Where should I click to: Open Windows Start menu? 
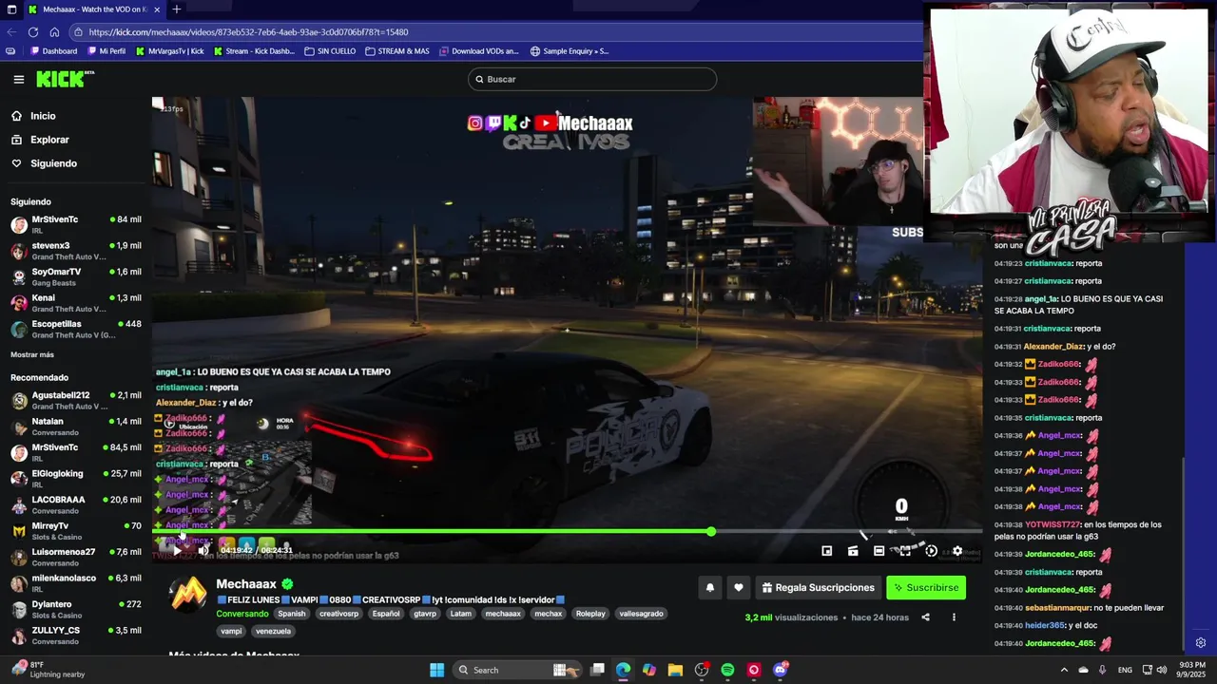coord(436,670)
